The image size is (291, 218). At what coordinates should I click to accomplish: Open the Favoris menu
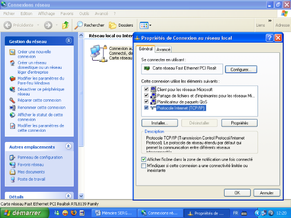(x=67, y=14)
